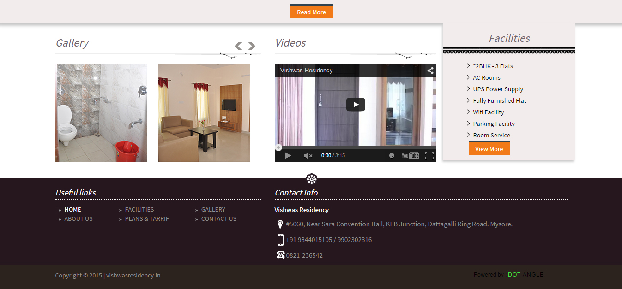Click the gallery next arrow

pyautogui.click(x=252, y=46)
